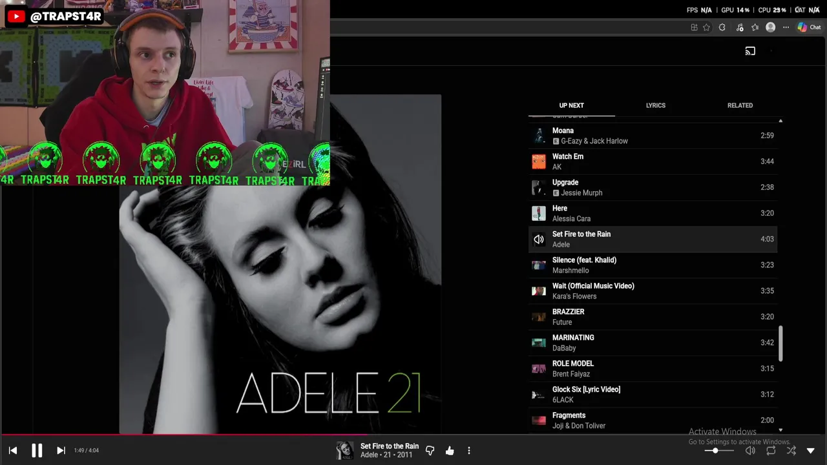Click the Here song thumbnail
Image resolution: width=827 pixels, height=465 pixels.
click(538, 213)
